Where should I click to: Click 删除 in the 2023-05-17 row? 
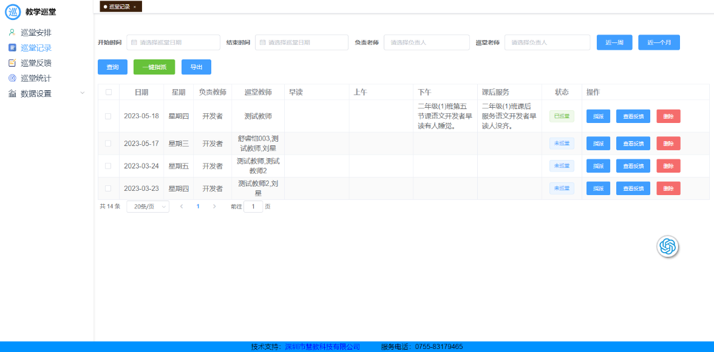[x=668, y=144]
